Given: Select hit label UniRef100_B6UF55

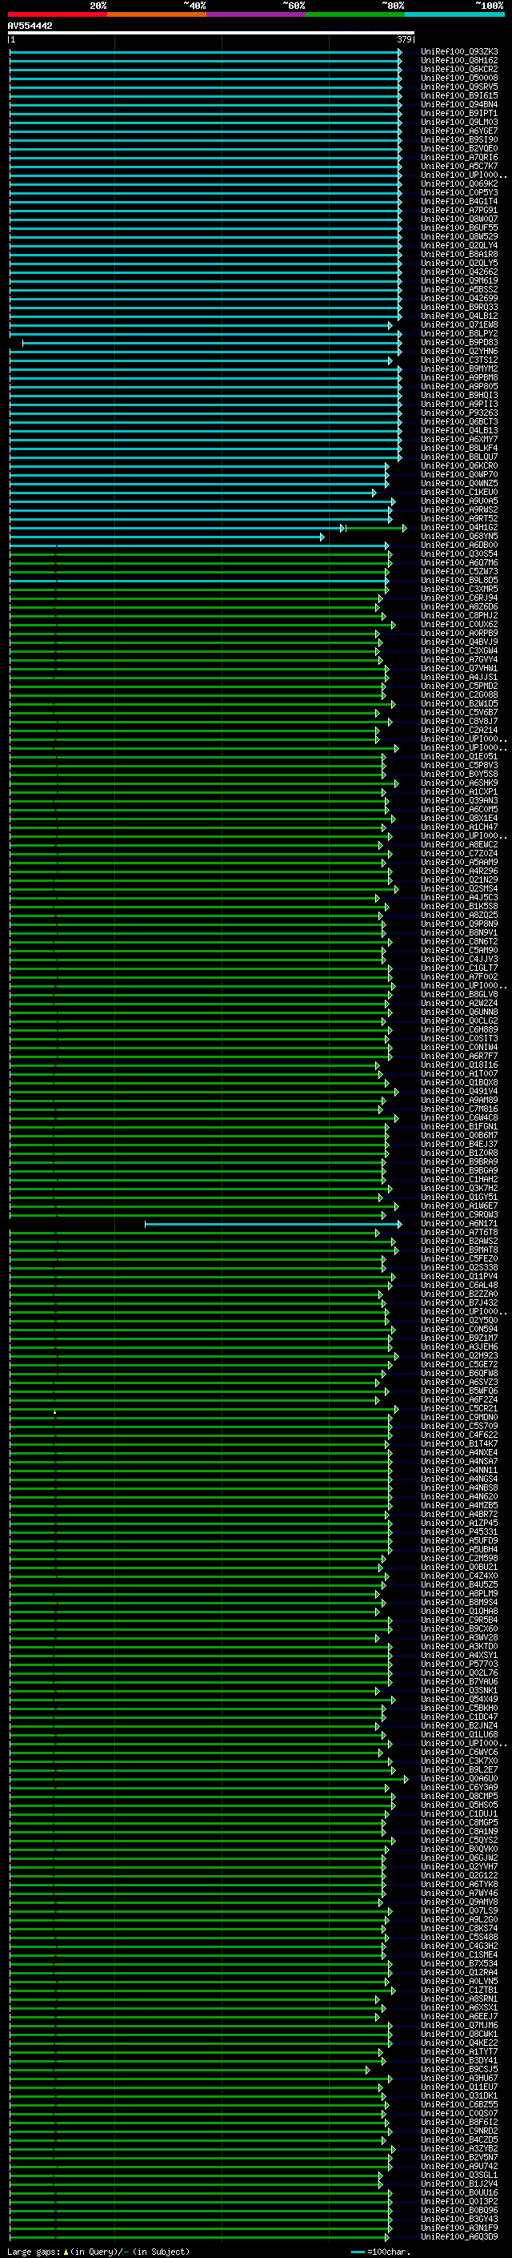Looking at the screenshot, I should click(x=459, y=228).
